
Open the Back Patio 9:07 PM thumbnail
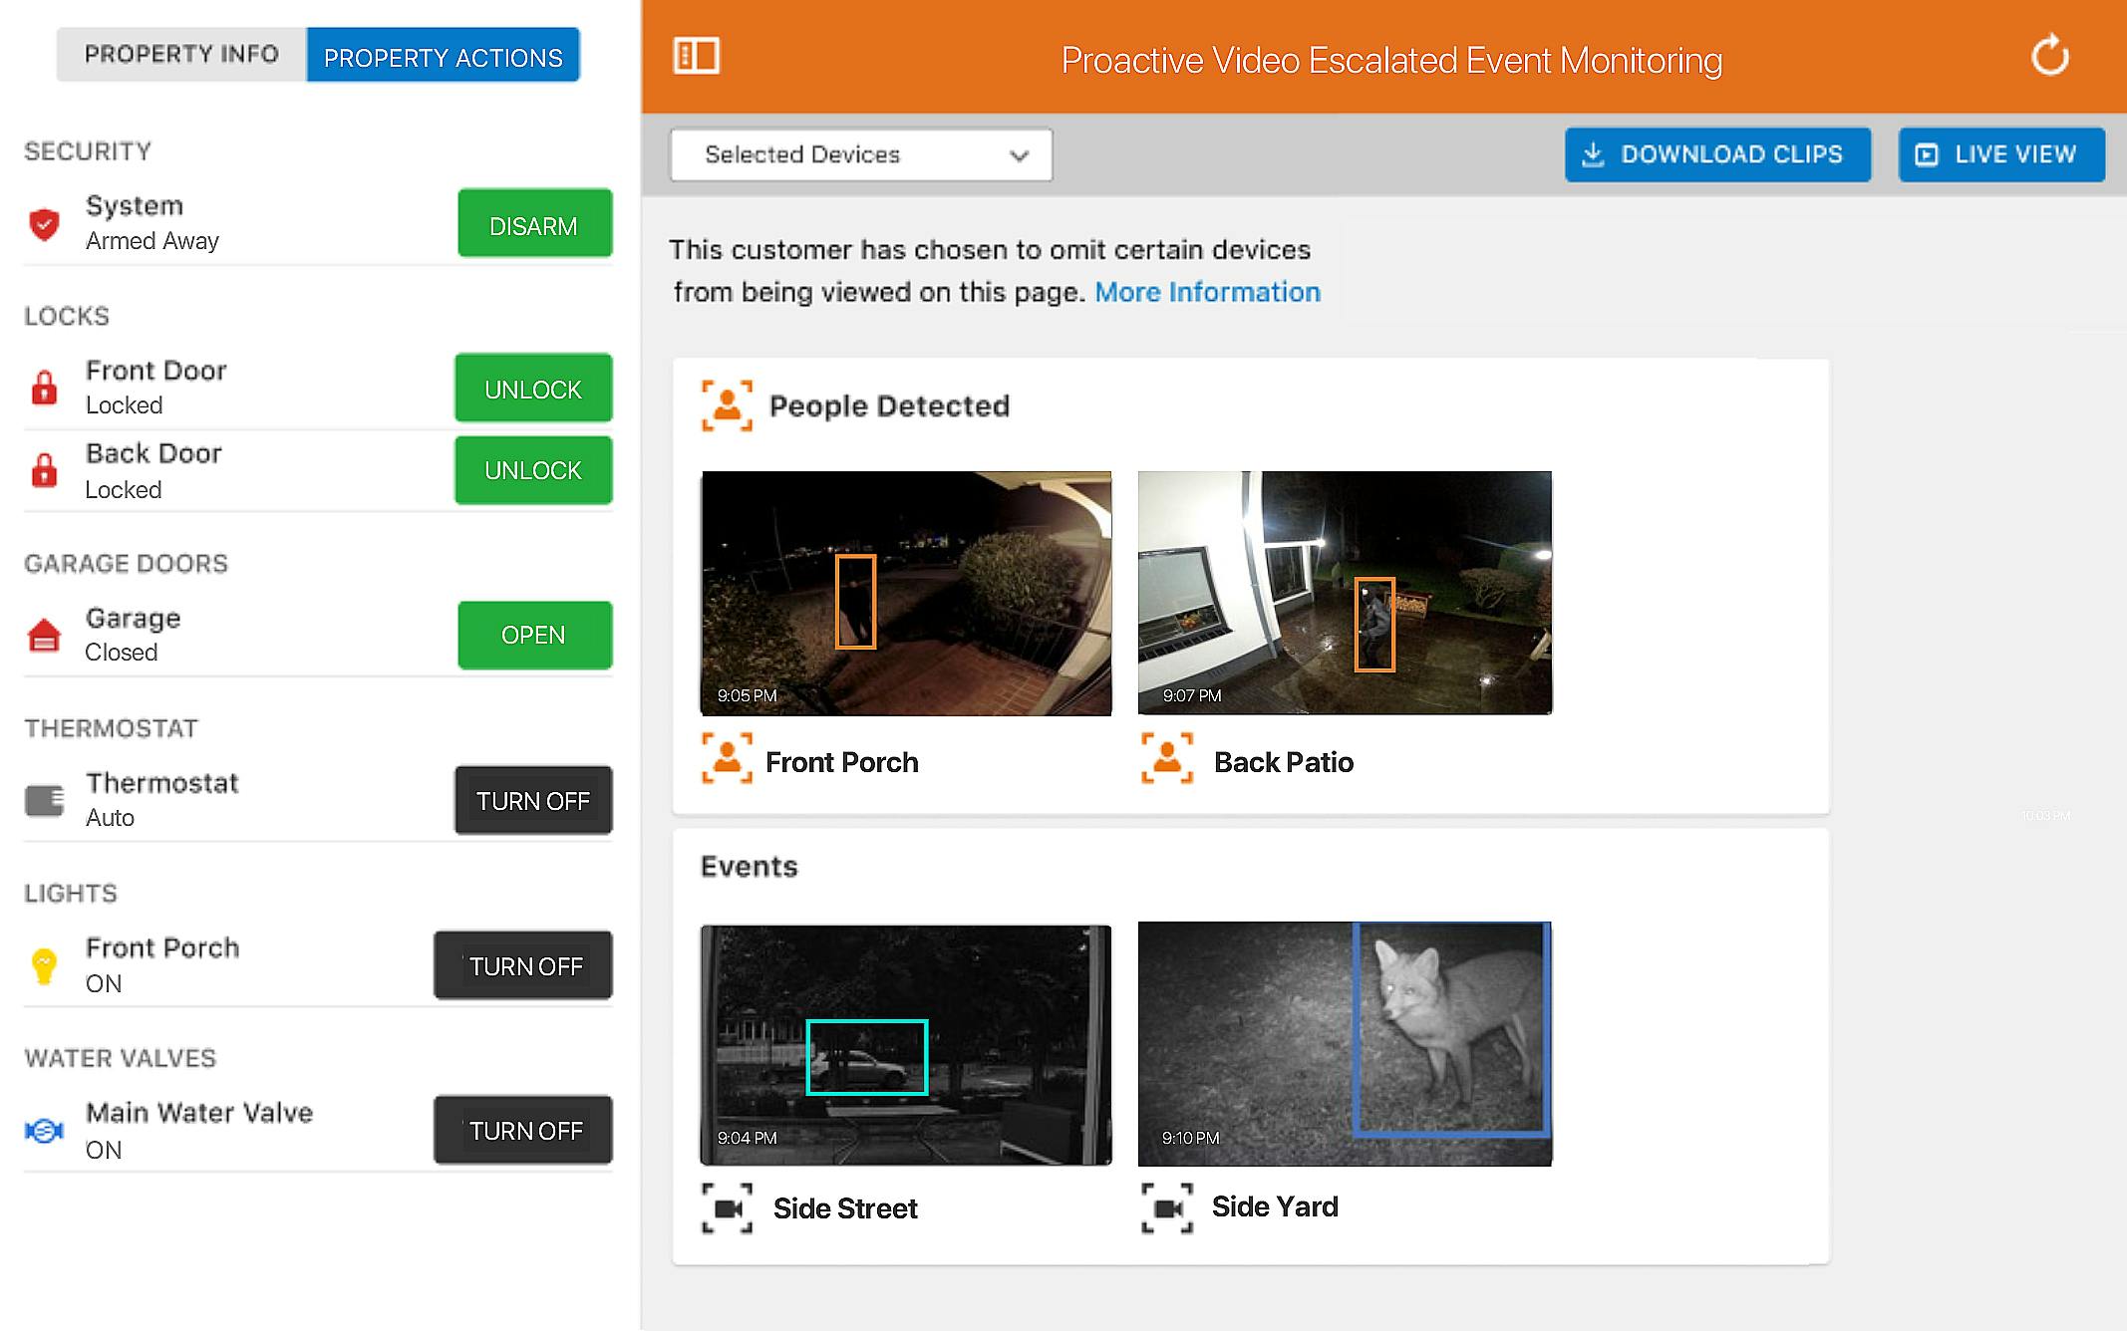[1345, 593]
